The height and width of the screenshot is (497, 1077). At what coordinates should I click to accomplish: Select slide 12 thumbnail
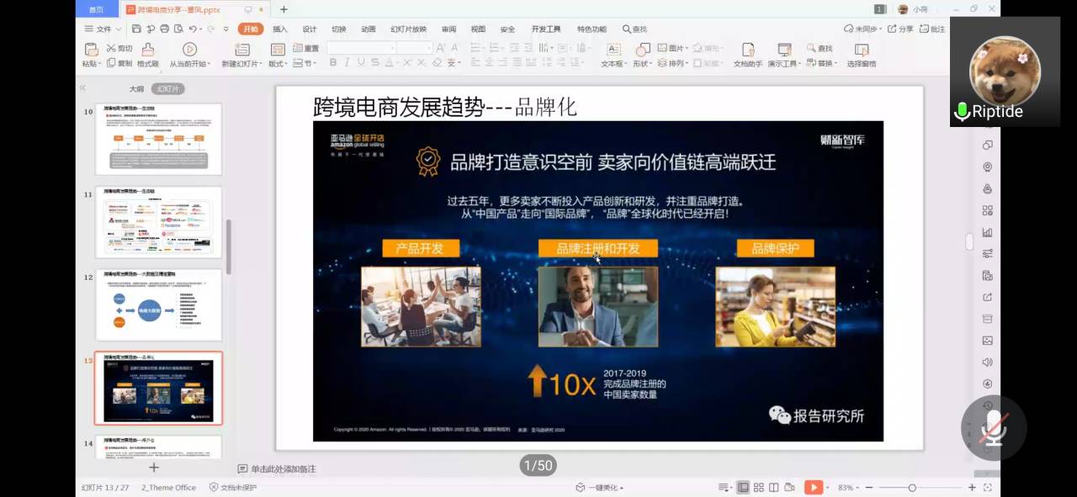158,304
